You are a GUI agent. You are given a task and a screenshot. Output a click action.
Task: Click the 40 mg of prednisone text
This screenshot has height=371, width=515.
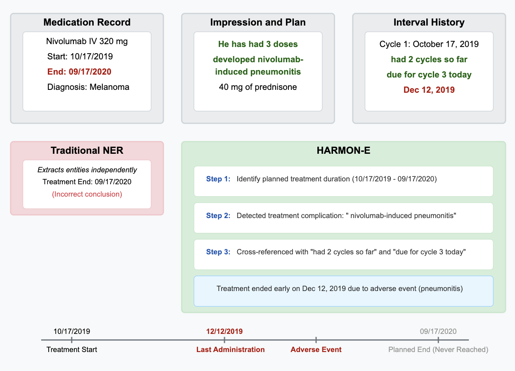click(x=258, y=87)
